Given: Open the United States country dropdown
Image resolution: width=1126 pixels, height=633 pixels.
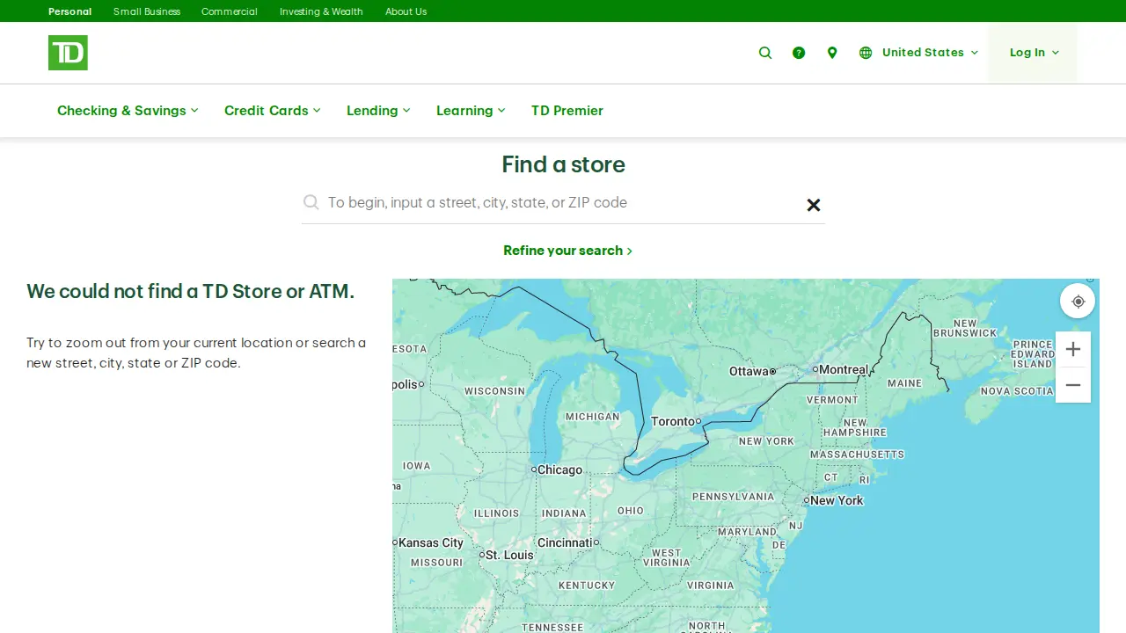Looking at the screenshot, I should 930,53.
